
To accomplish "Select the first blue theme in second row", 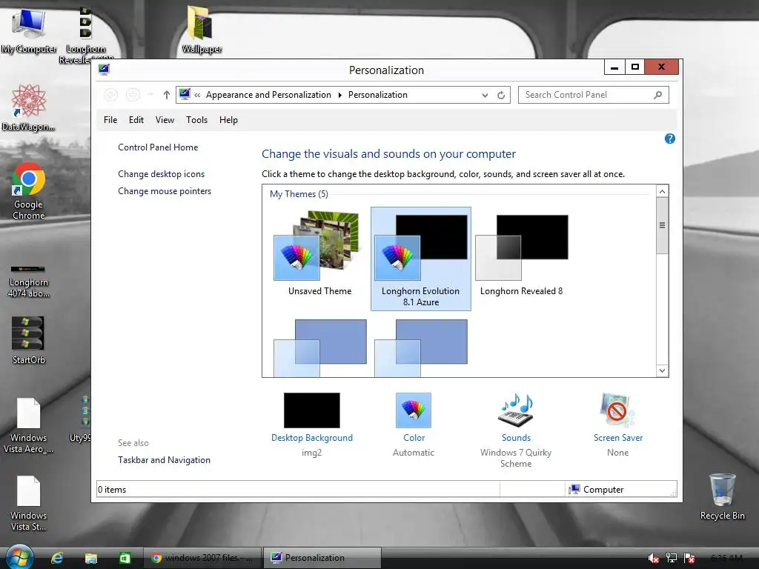I will [320, 348].
